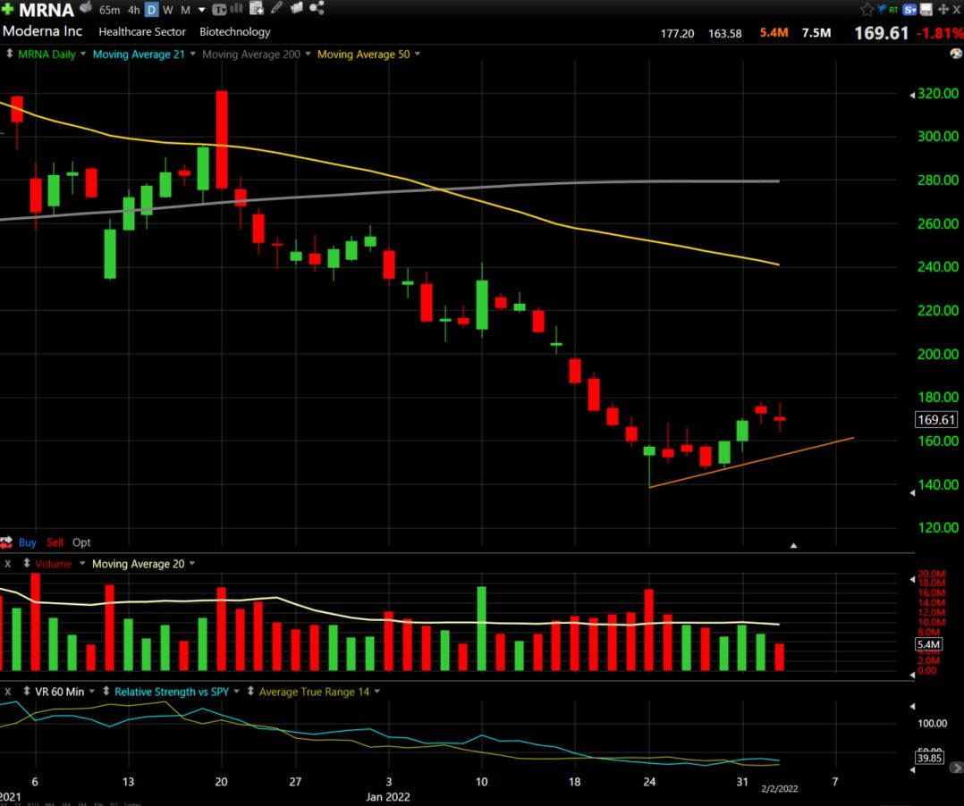Click the Biotechnology industry link
This screenshot has height=806, width=964.
point(235,32)
